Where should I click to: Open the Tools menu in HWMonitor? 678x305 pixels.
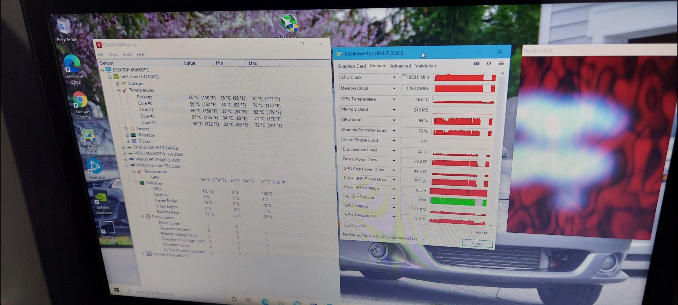pos(127,55)
